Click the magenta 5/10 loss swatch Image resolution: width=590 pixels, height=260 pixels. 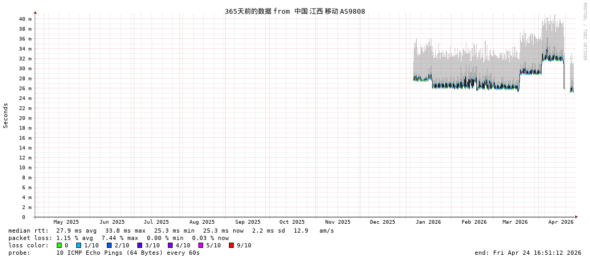(x=201, y=245)
